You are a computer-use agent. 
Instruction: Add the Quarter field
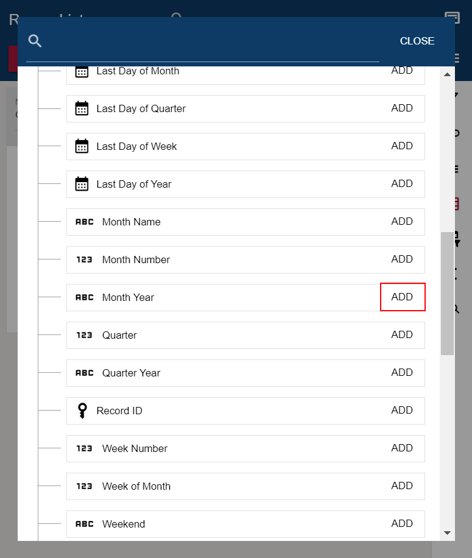402,334
